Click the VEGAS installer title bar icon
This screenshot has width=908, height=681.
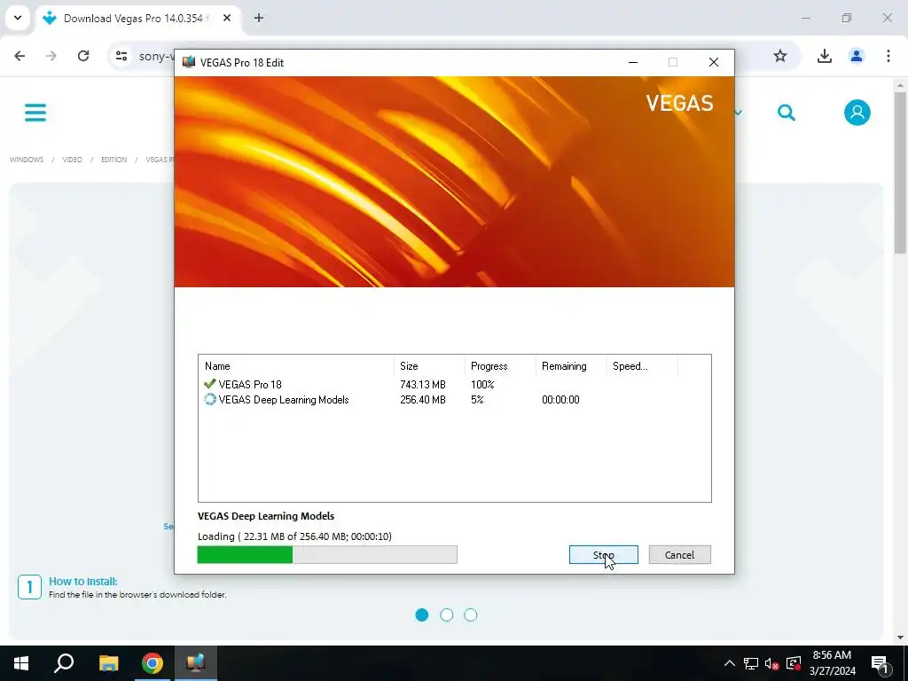188,62
